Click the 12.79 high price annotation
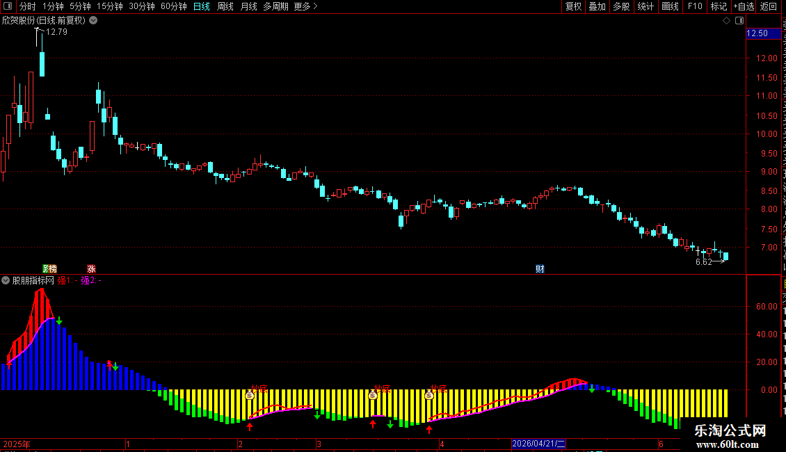The image size is (786, 452). pyautogui.click(x=56, y=31)
